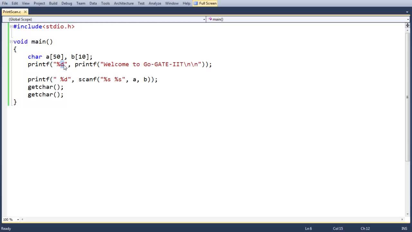Open the main() members dropdown
The image size is (412, 232).
pyautogui.click(x=308, y=19)
